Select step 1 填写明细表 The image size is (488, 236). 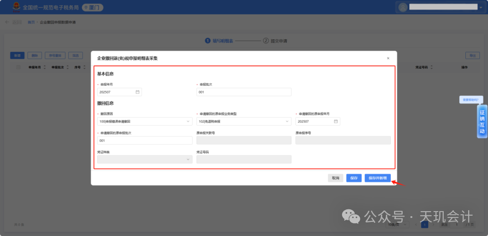click(x=219, y=41)
